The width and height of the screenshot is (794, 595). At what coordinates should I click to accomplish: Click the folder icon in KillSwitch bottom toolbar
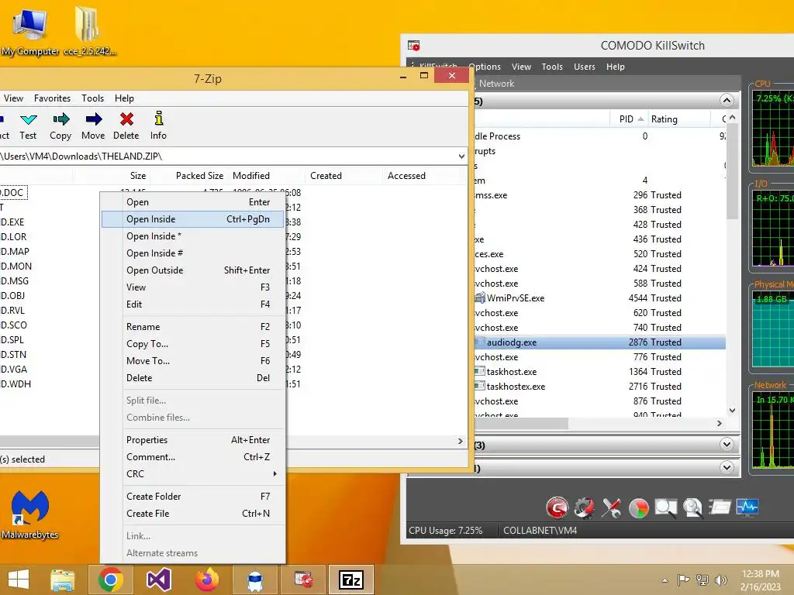point(720,507)
